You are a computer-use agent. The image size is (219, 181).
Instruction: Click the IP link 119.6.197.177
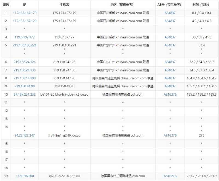point(25,37)
